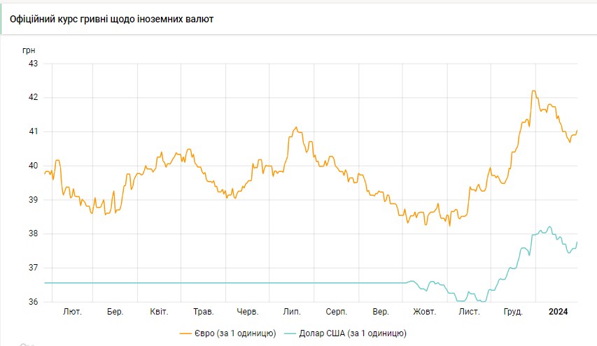Click the Квіт. label on the time axis
Screen dimensions: 597x346
159,312
